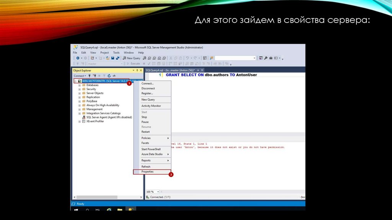
Task: Close the SQLQuery4.sql tab
Action: [x=202, y=70]
